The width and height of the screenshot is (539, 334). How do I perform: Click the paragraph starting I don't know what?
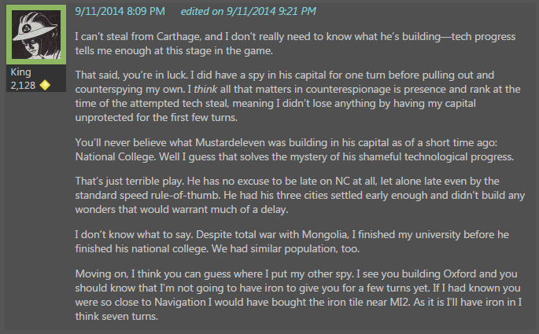point(292,242)
